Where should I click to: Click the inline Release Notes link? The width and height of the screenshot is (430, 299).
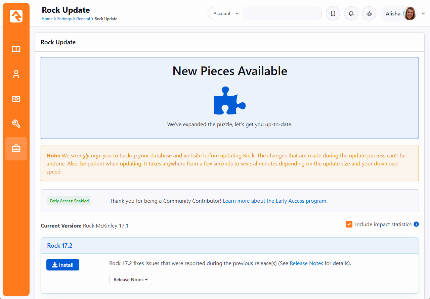coord(306,263)
